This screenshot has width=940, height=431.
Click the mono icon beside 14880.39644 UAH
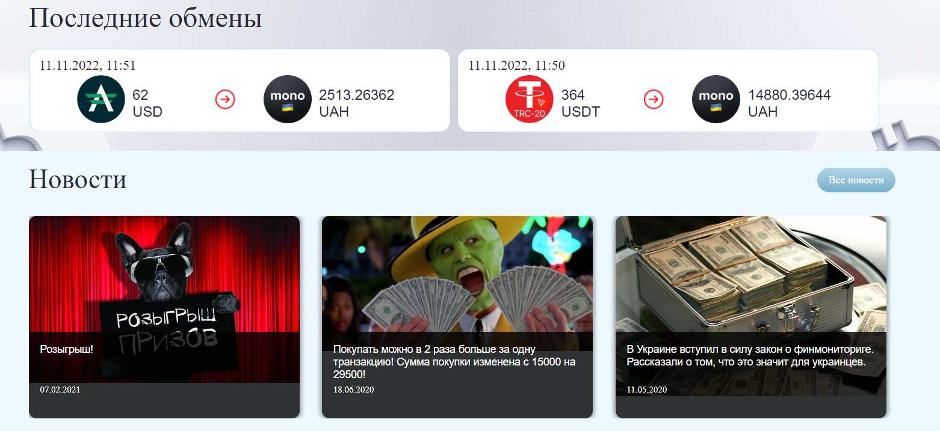[716, 99]
